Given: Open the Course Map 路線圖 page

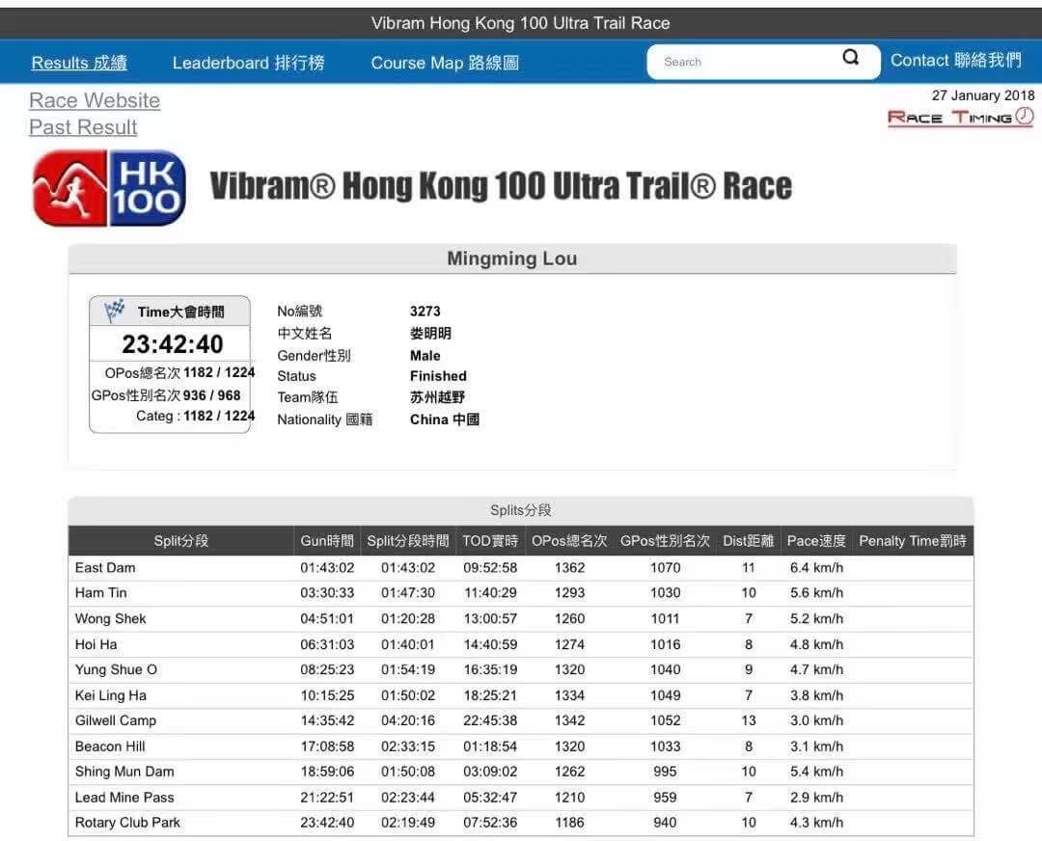Looking at the screenshot, I should pos(445,63).
